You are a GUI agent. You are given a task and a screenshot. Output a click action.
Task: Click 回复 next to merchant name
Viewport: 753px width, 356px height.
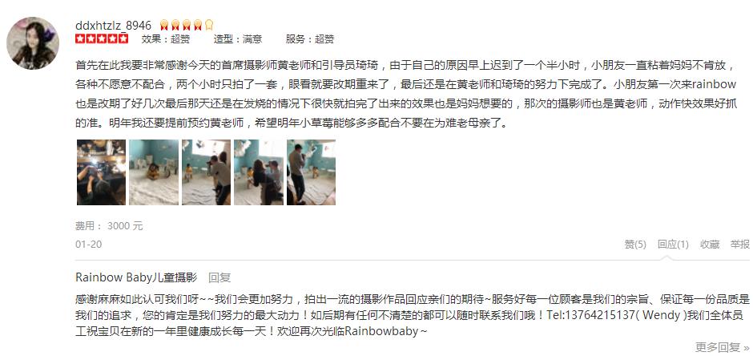(x=219, y=277)
